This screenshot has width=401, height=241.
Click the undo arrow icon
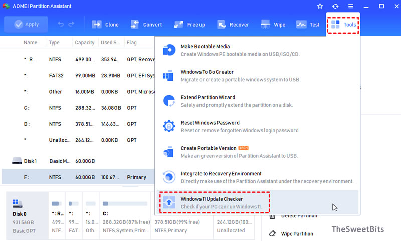point(61,24)
